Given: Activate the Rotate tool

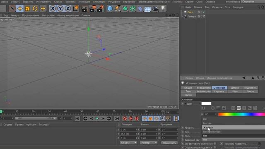Looking at the screenshot, I should point(35,8).
